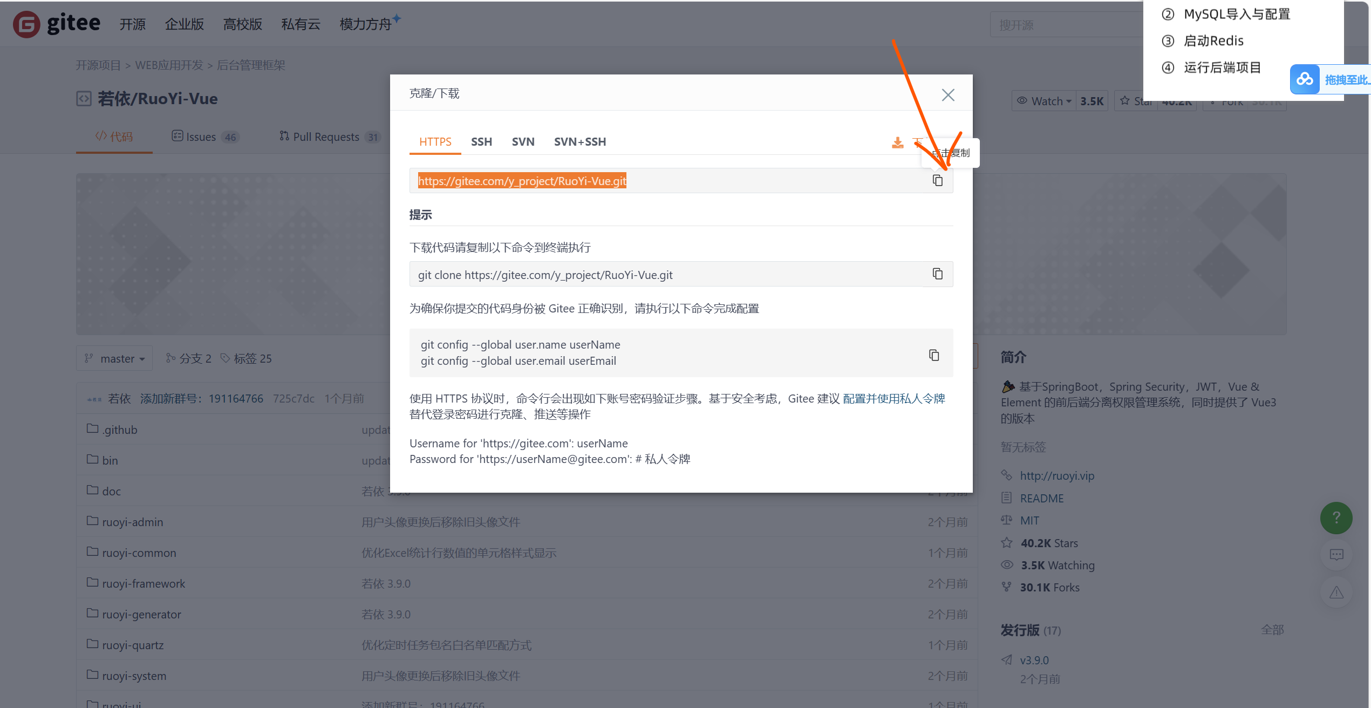View the 标签 25 tags list
Viewport: 1371px width, 708px height.
click(246, 358)
